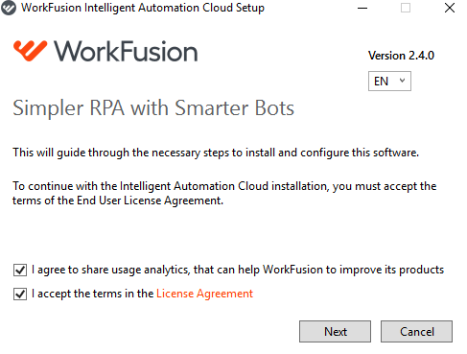Click the WorkFusion orange checkmark logo
467x354 pixels.
(31, 51)
